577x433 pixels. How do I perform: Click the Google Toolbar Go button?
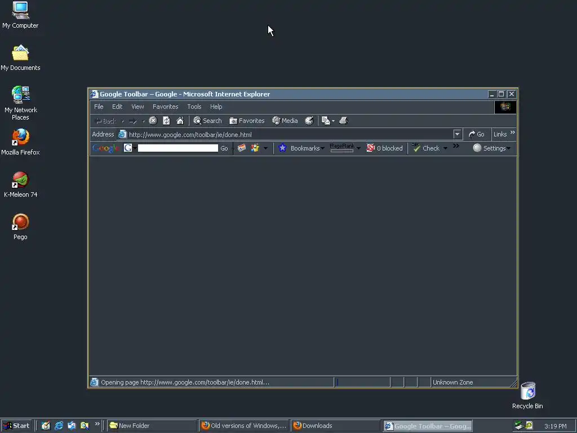click(x=224, y=148)
